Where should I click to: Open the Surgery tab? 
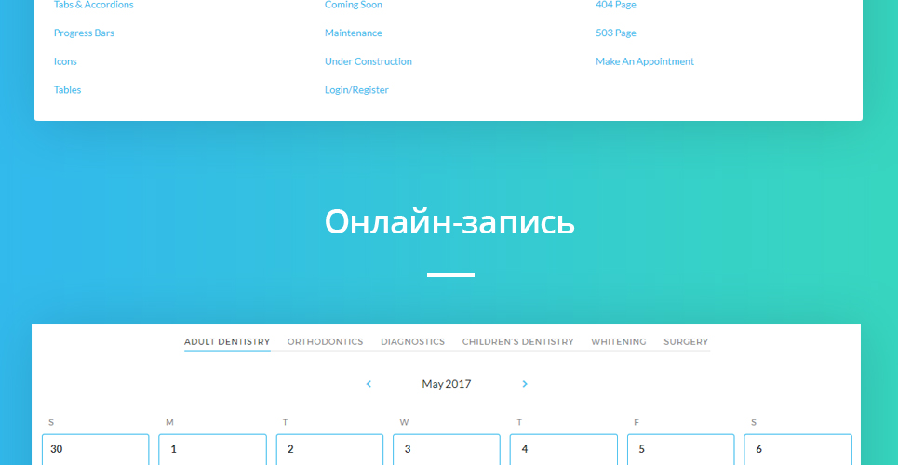686,342
